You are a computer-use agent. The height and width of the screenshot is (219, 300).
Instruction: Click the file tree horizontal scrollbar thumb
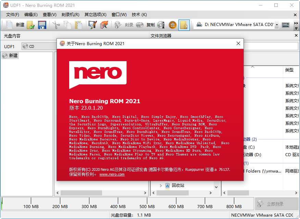click(172, 193)
